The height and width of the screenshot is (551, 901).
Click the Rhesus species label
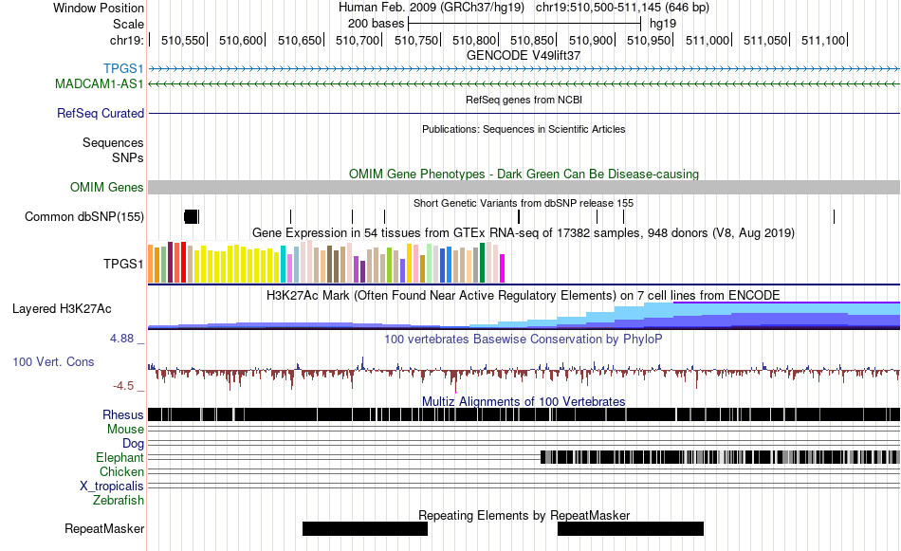pyautogui.click(x=123, y=414)
